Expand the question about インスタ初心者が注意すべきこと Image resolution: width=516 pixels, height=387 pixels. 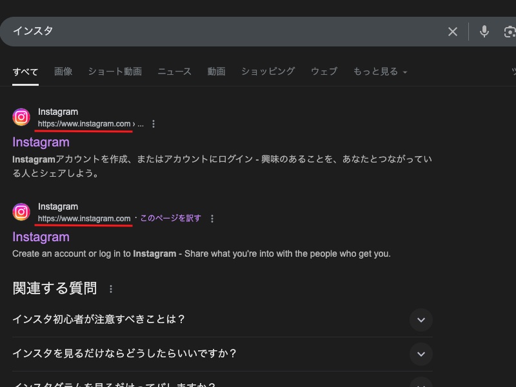click(421, 320)
